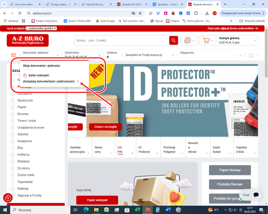Expand Specjaliści do Twojej dyspozycji dropdown
The height and width of the screenshot is (214, 268).
click(x=173, y=55)
